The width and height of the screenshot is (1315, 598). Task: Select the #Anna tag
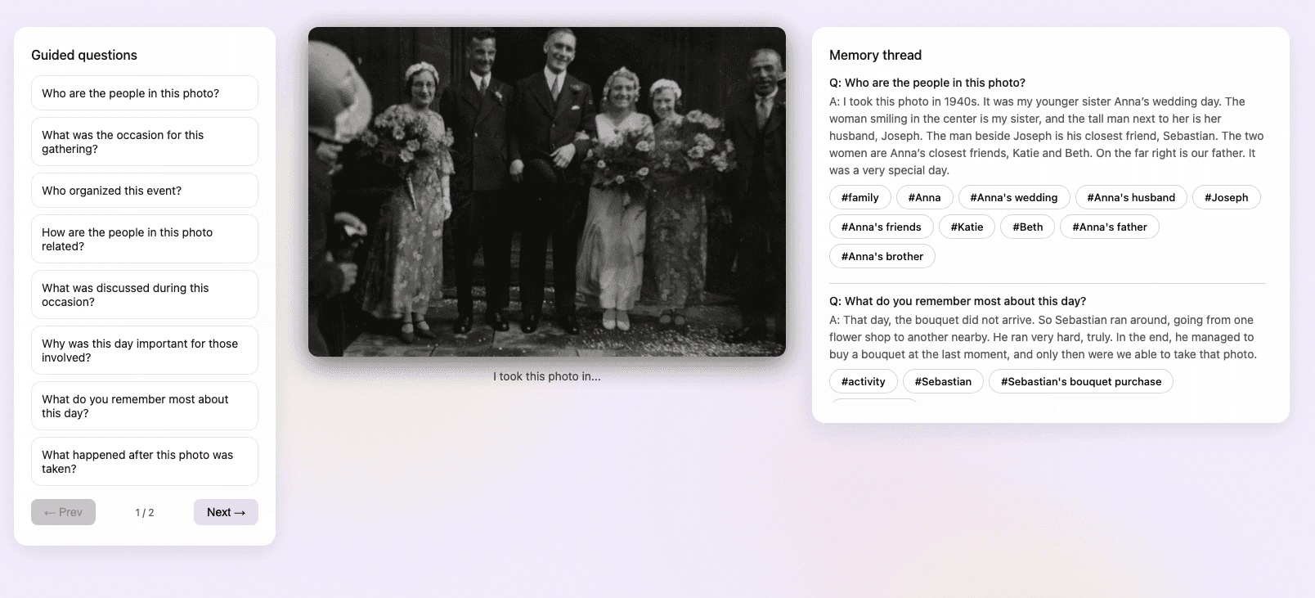(x=924, y=197)
